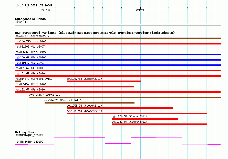Open the esv29646 (Conrad2009) label
The height and width of the screenshot is (159, 228).
pyautogui.click(x=45, y=95)
